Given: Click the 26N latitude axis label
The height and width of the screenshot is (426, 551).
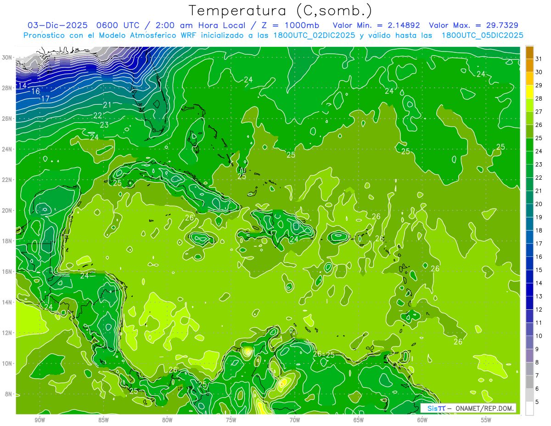Looking at the screenshot, I should point(7,119).
